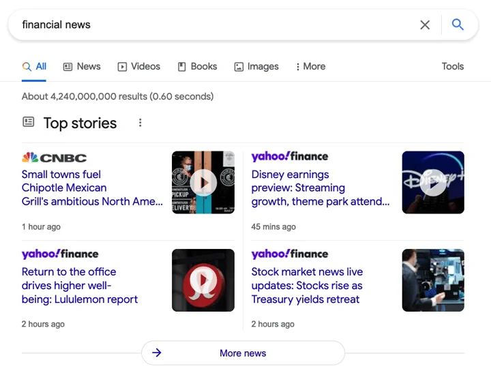This screenshot has height=371, width=491.
Task: Open the stock trader thumbnail image
Action: [433, 280]
